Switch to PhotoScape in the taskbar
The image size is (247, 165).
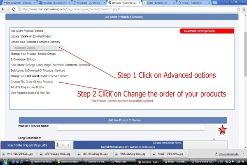[x=122, y=162]
